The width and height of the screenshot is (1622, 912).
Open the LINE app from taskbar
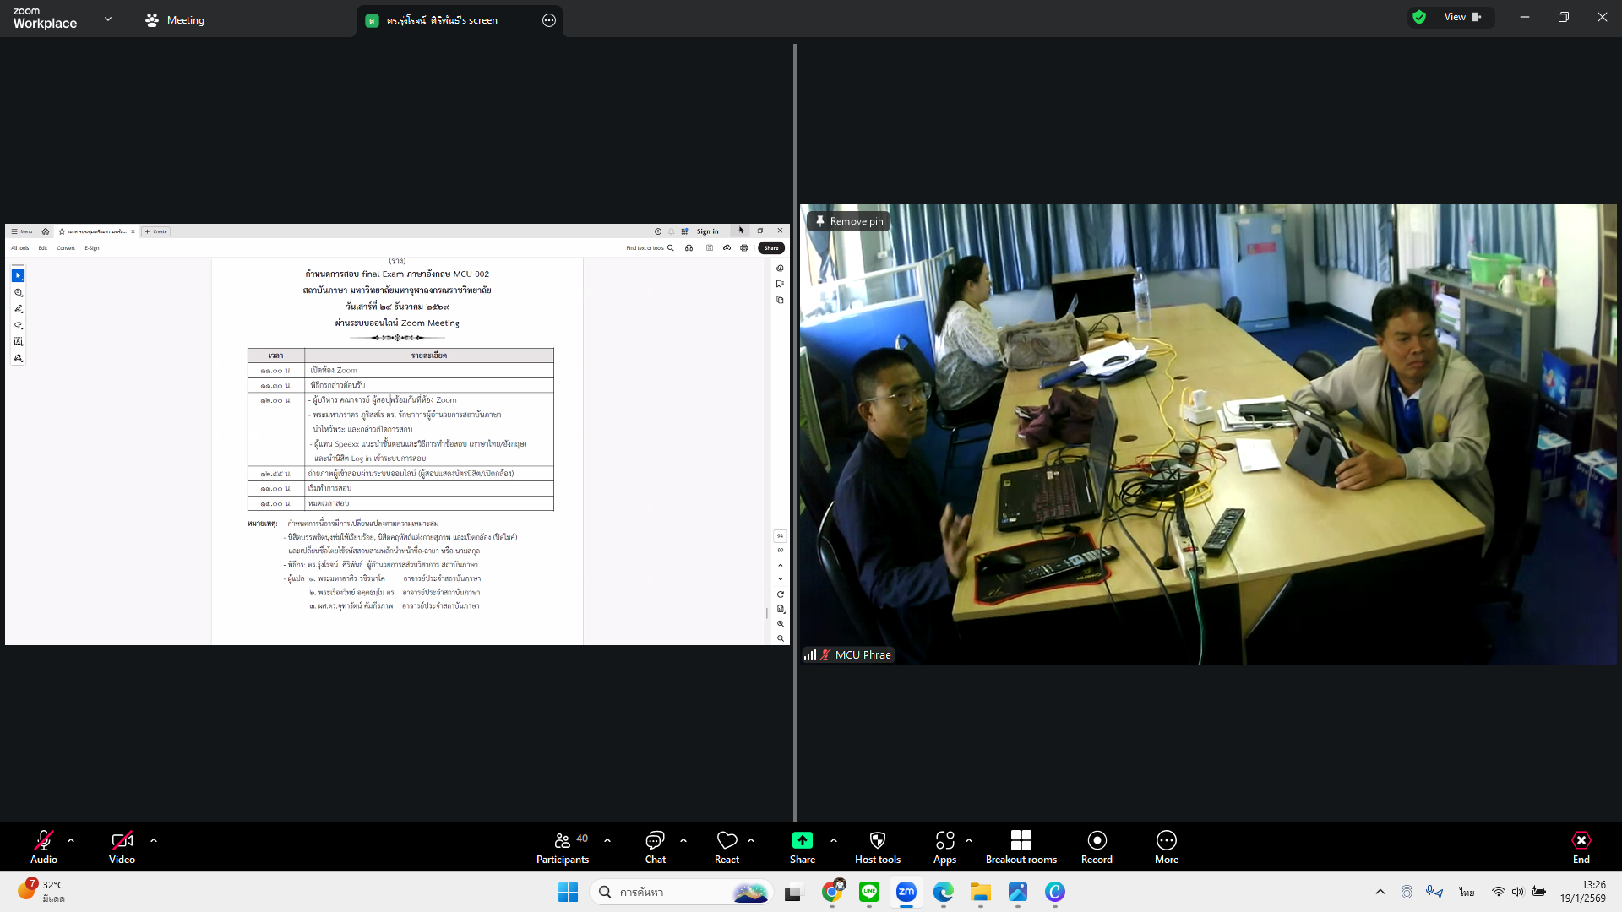(x=868, y=892)
